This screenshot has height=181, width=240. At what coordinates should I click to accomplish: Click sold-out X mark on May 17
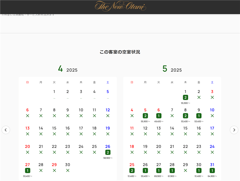(212, 134)
